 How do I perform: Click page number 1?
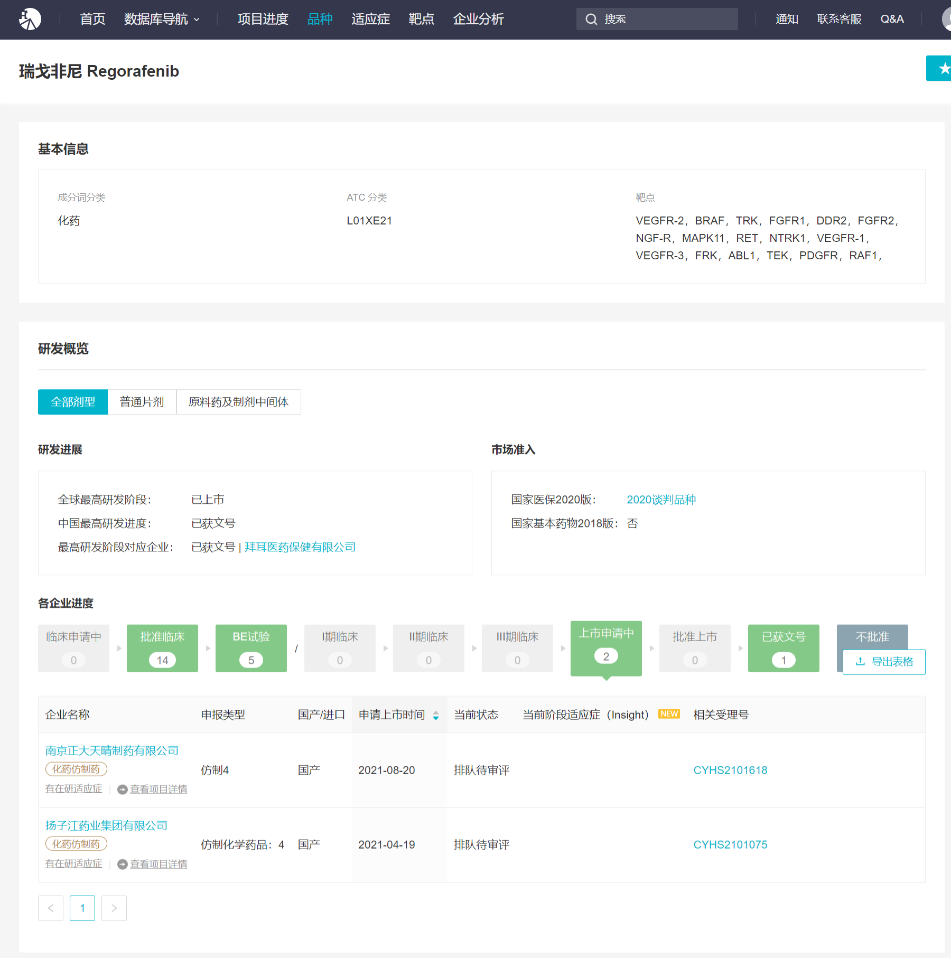pyautogui.click(x=82, y=908)
